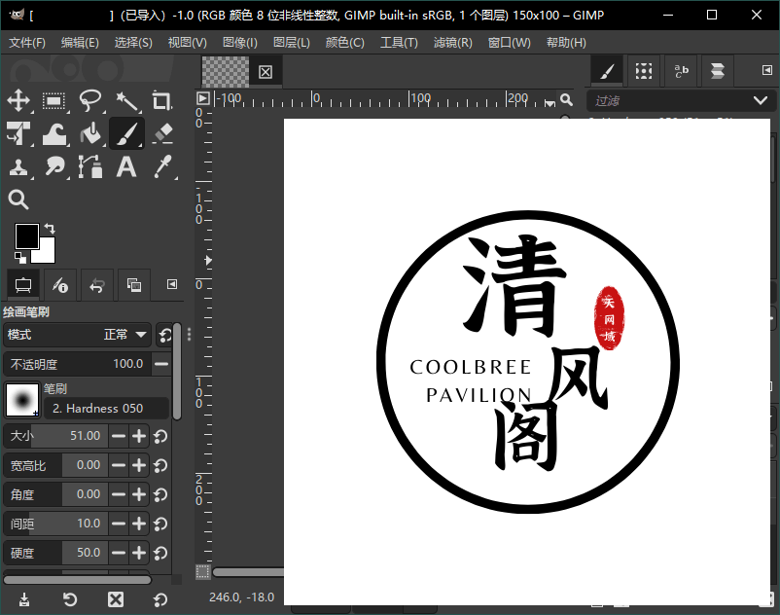This screenshot has height=615, width=780.
Task: Select the Free Select lasso tool
Action: [x=90, y=101]
